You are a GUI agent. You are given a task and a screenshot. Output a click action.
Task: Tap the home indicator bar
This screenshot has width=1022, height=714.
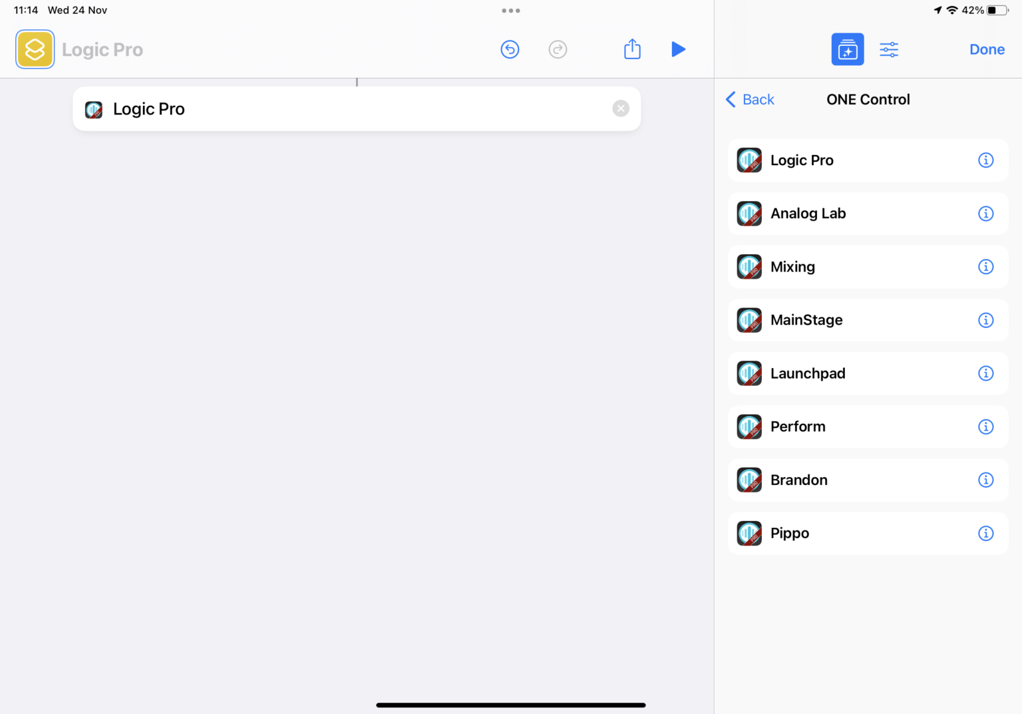coord(511,705)
